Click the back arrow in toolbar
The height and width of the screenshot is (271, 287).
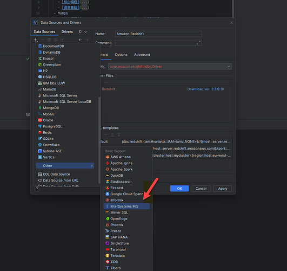[x=80, y=40]
